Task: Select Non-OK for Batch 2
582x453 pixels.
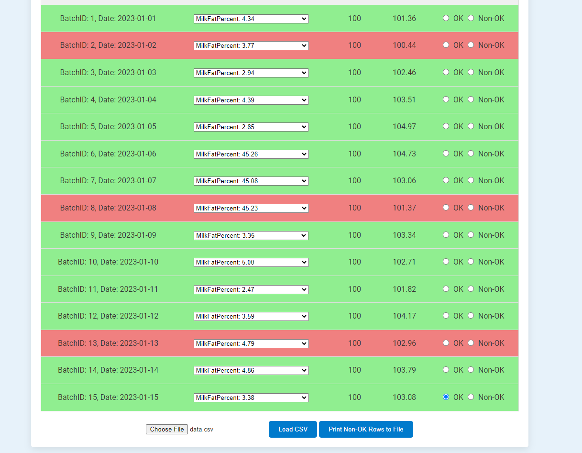Action: (471, 45)
